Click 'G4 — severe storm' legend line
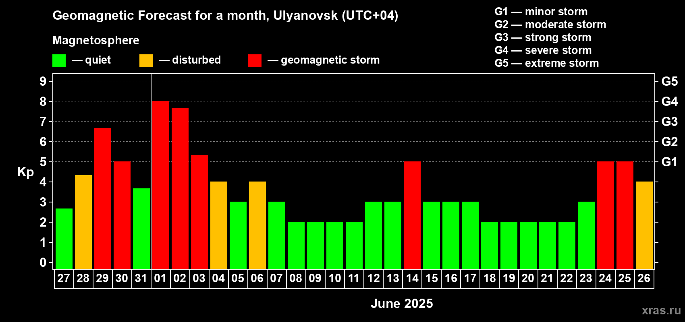This screenshot has height=322, width=685. pos(543,50)
